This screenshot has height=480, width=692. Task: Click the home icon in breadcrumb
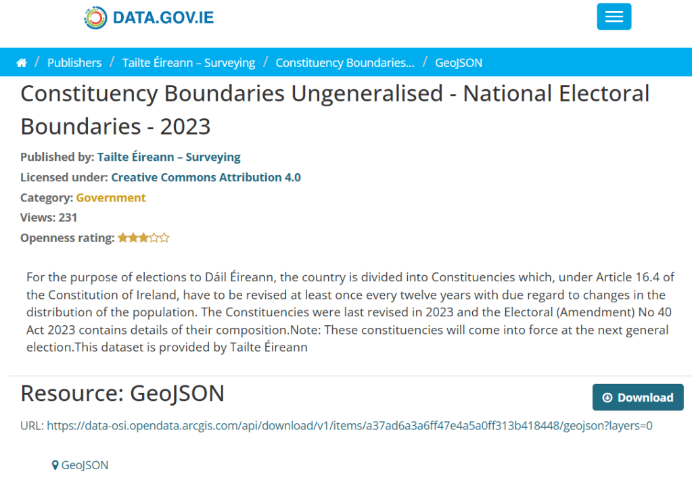22,63
